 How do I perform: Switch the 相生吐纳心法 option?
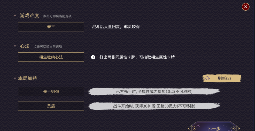click(x=51, y=57)
